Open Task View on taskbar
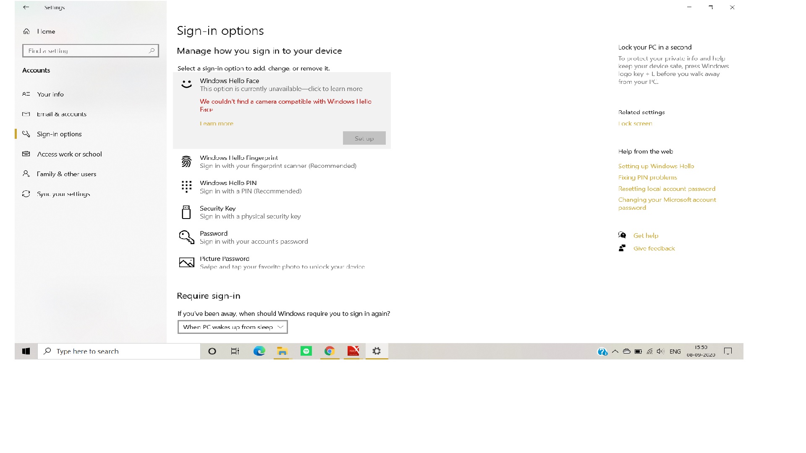The image size is (806, 453). coord(235,351)
